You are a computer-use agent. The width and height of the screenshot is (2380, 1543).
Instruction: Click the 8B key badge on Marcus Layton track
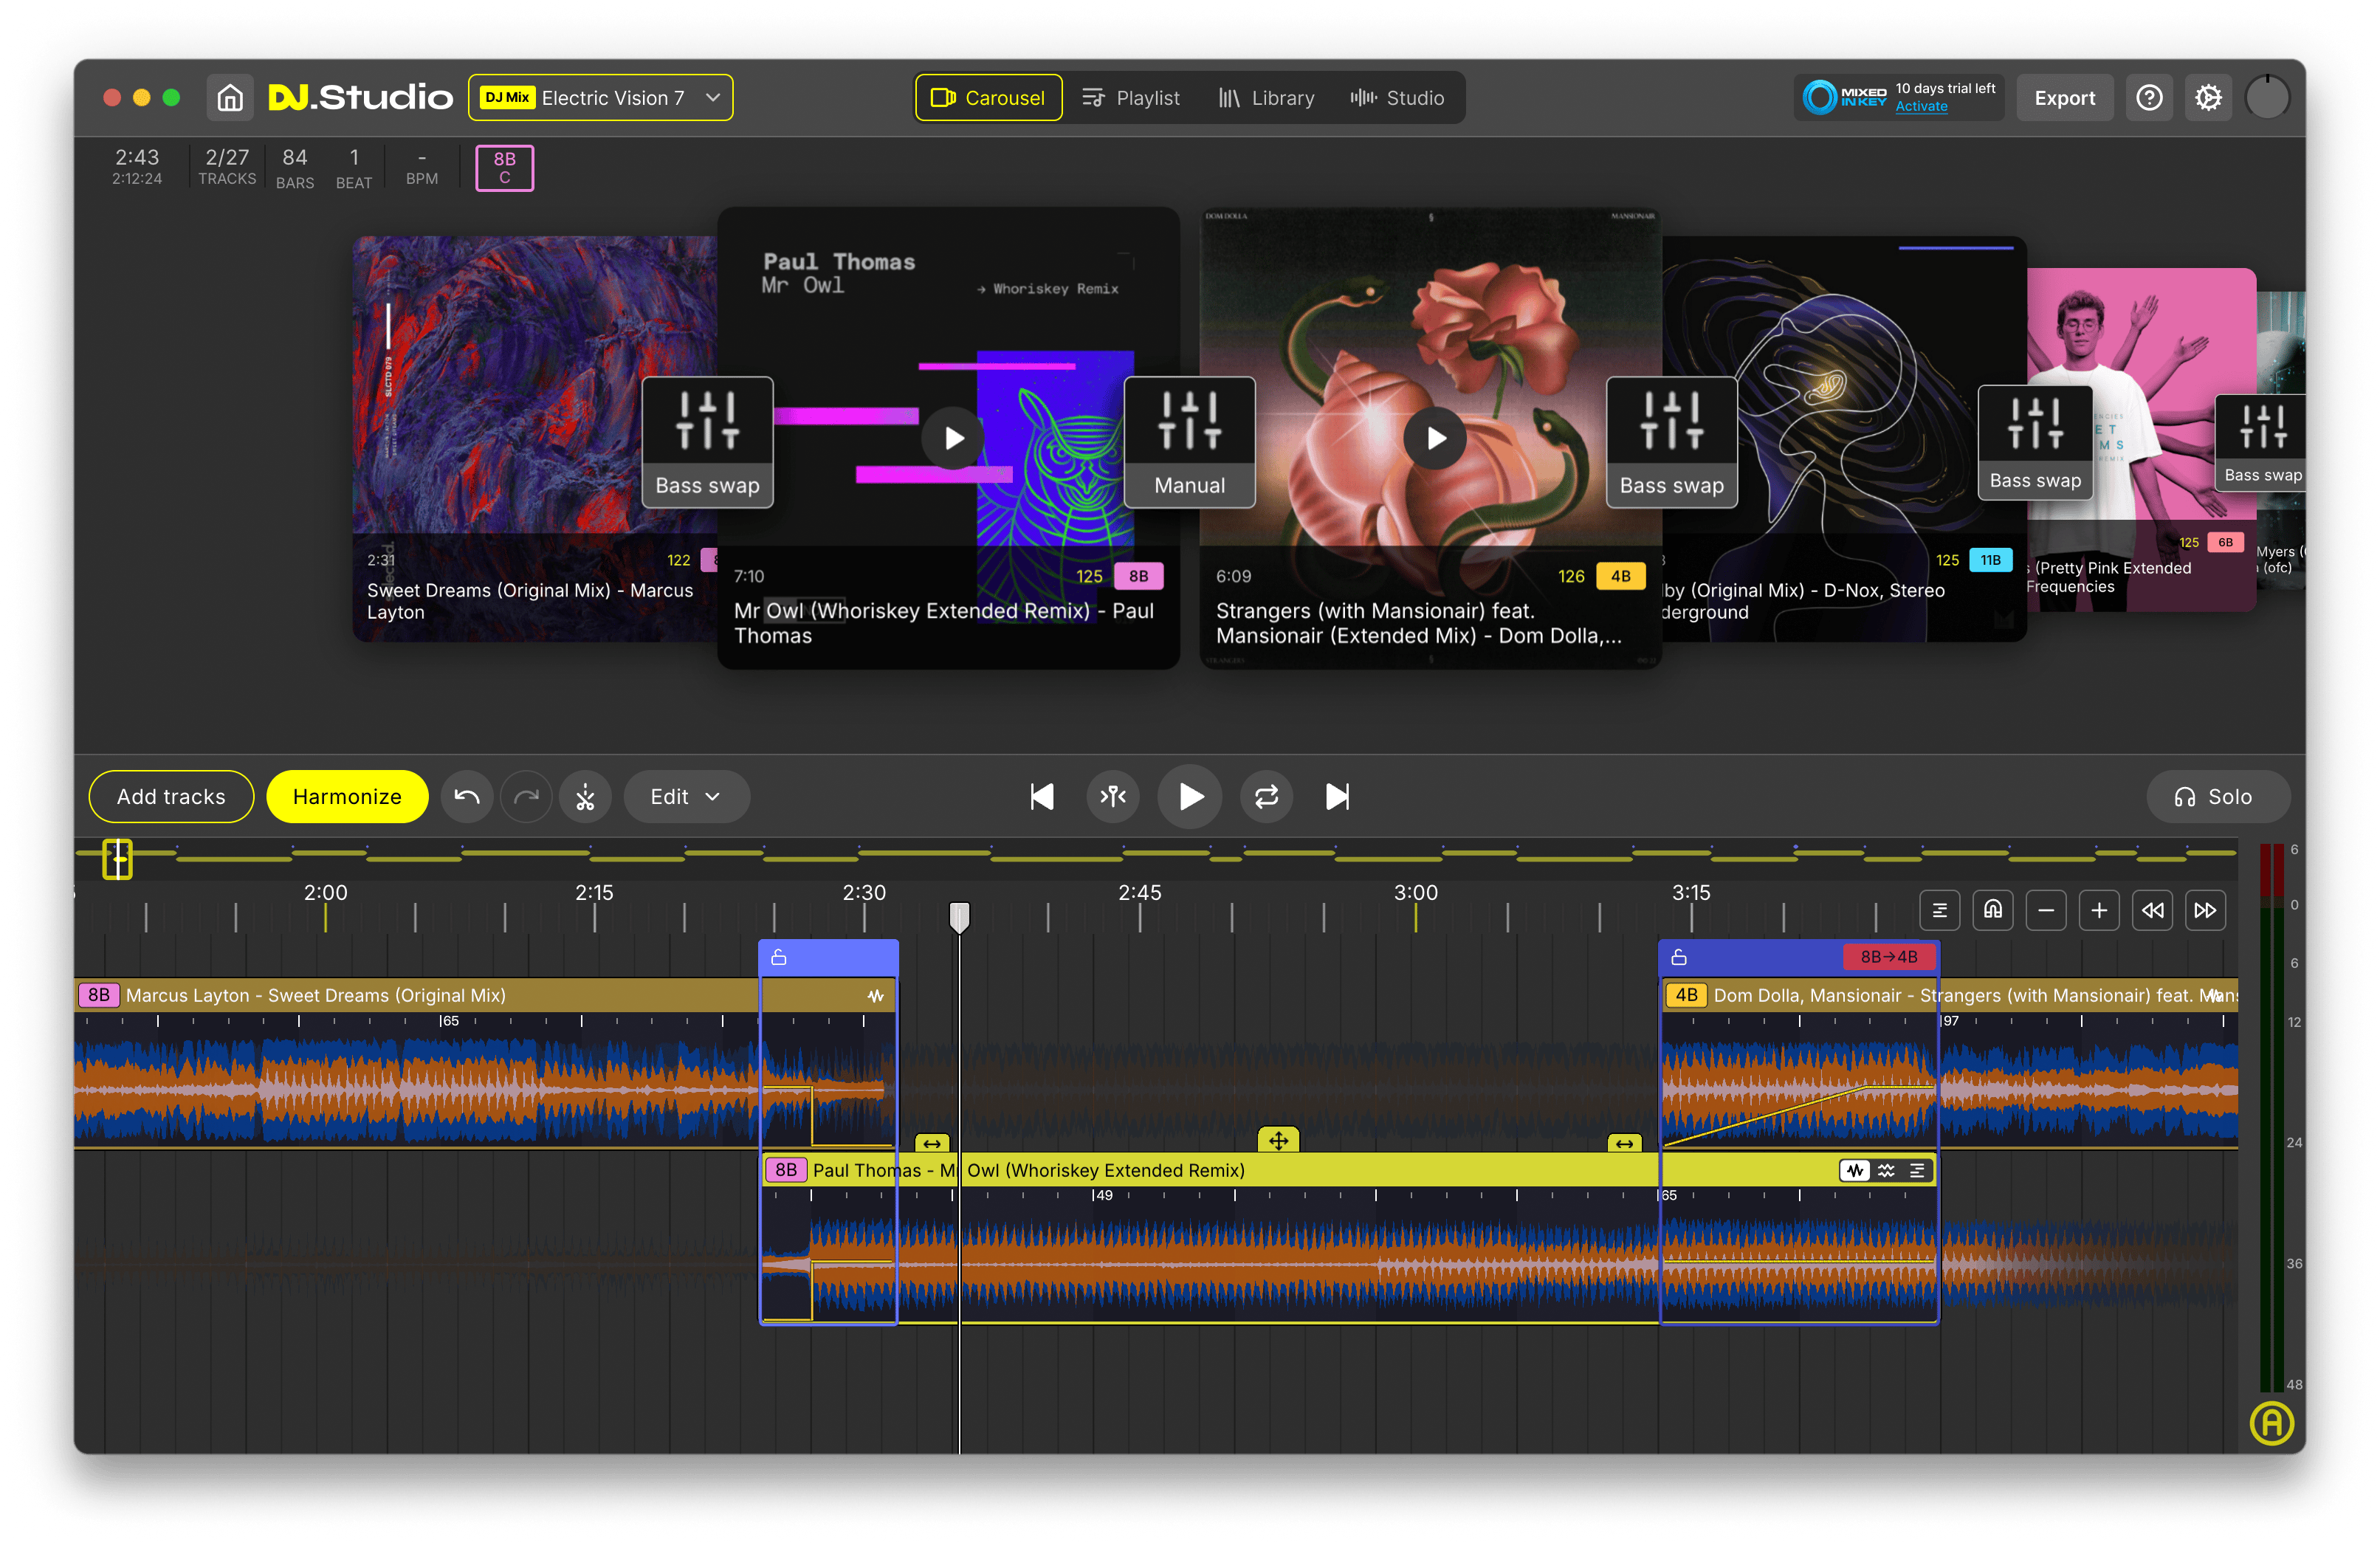coord(99,996)
